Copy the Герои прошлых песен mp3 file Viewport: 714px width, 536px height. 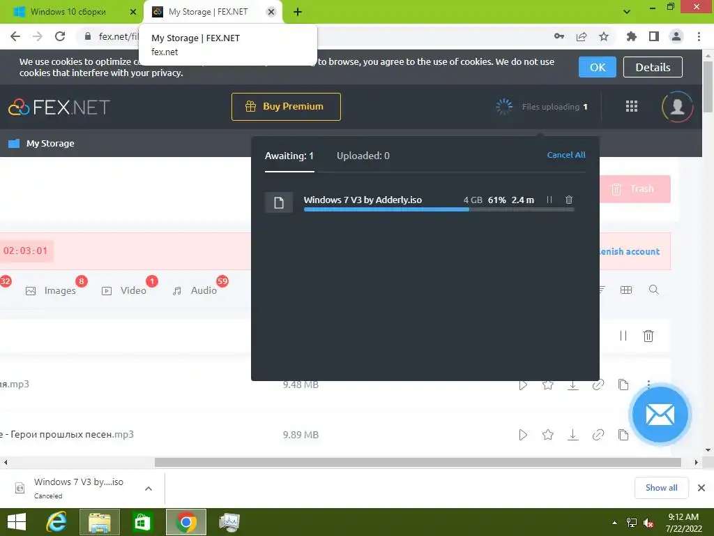pyautogui.click(x=623, y=435)
